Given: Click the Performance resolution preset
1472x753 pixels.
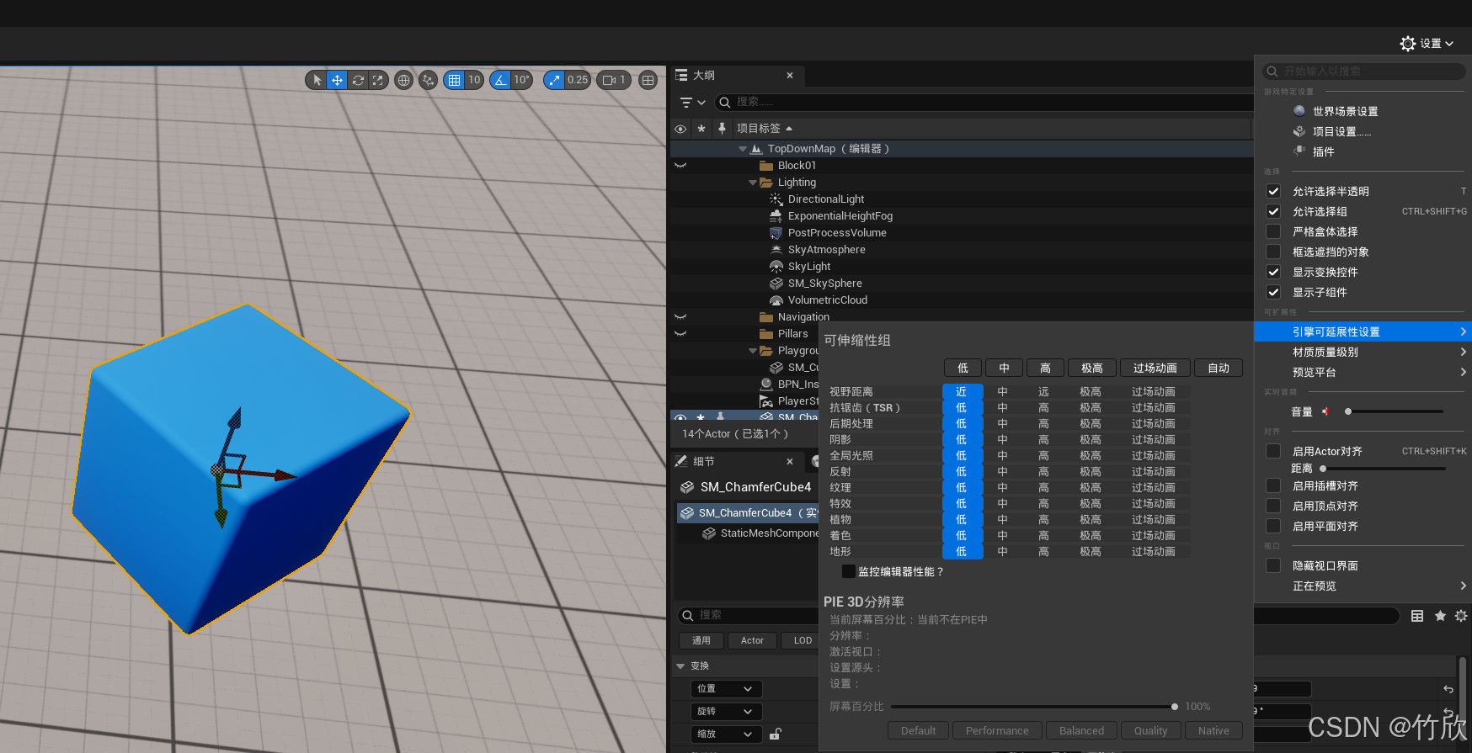Looking at the screenshot, I should coord(997,730).
